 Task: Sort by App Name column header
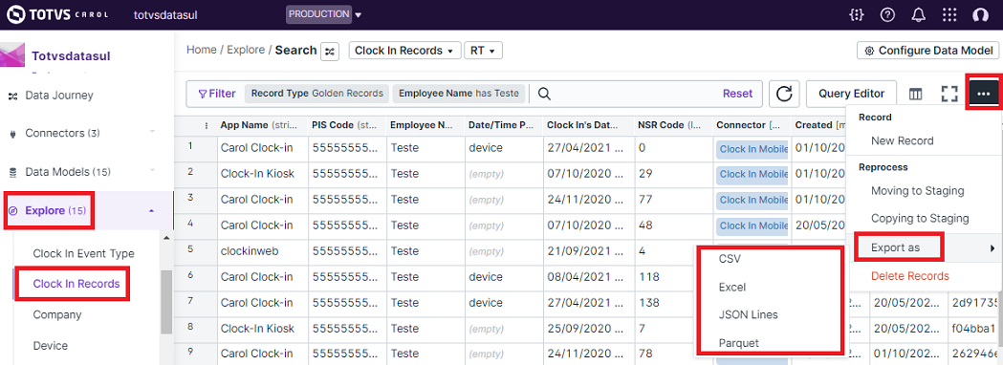click(x=262, y=125)
